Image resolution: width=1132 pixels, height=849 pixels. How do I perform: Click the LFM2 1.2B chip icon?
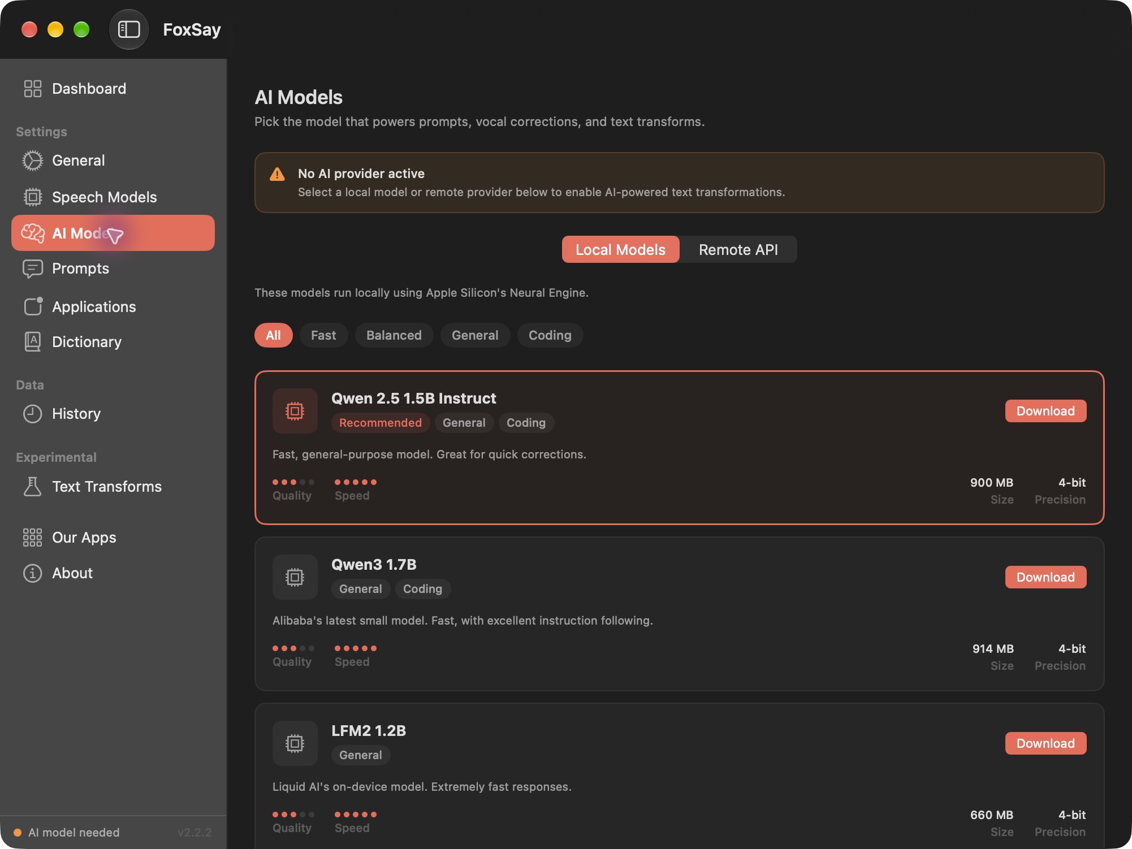[295, 743]
